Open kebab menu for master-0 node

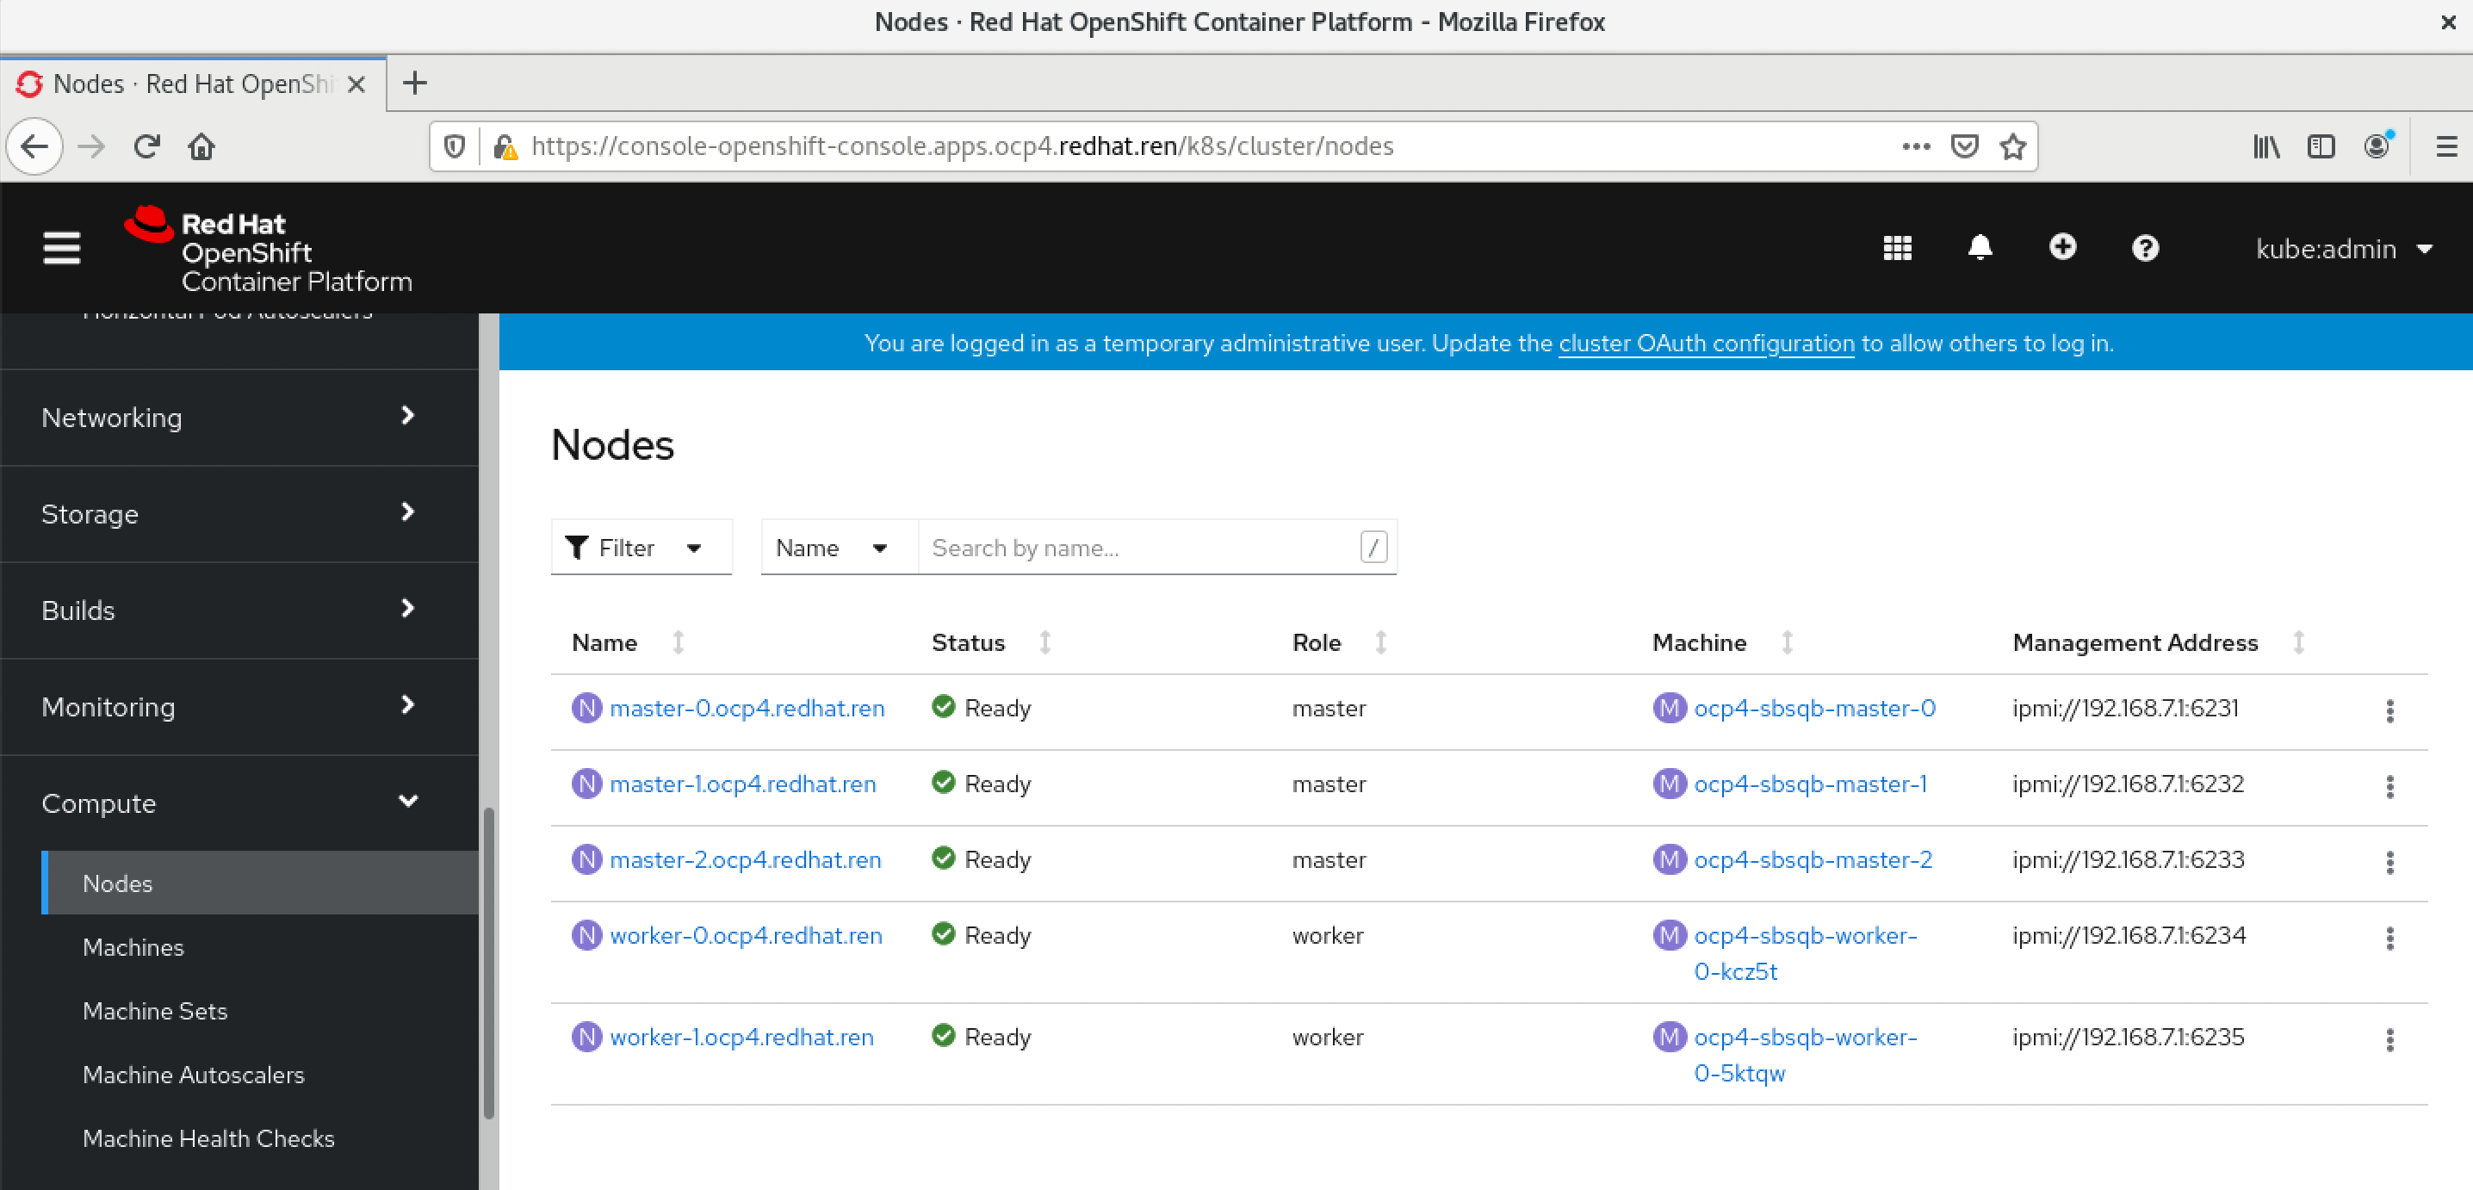pyautogui.click(x=2389, y=710)
